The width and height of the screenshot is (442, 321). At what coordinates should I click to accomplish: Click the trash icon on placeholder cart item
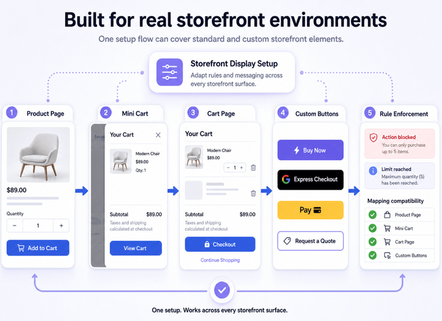(x=253, y=193)
